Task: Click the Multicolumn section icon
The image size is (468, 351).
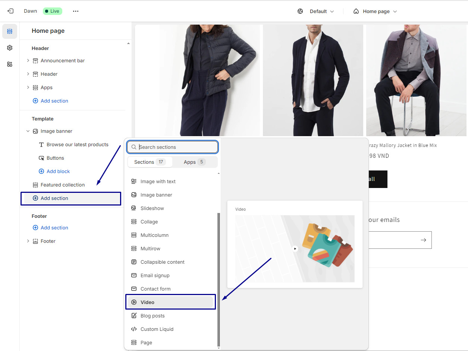Action: (134, 235)
